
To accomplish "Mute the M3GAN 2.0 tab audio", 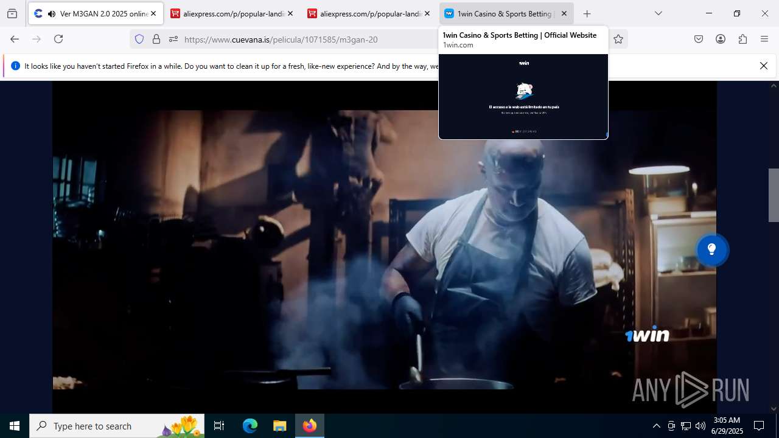I will tap(51, 13).
